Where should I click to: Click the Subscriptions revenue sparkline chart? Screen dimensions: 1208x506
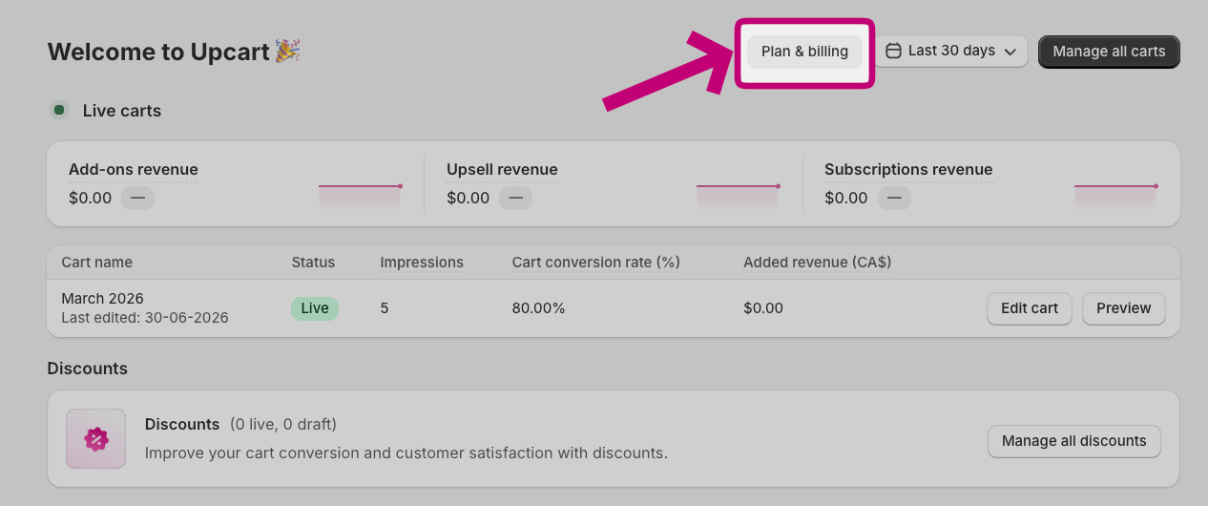pos(1116,195)
